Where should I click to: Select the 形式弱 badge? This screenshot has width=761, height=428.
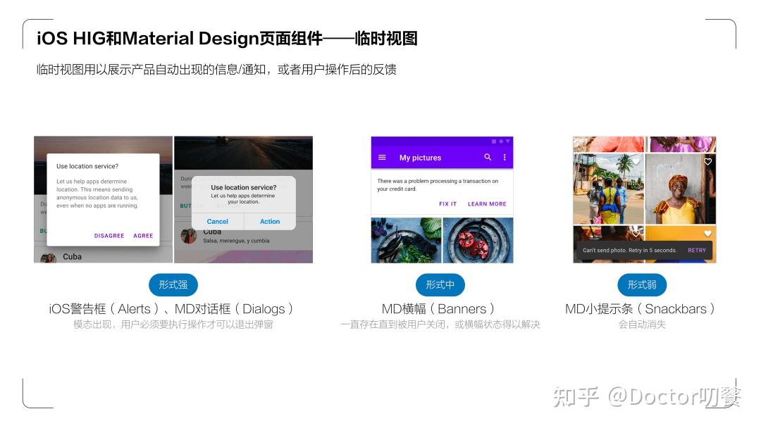click(642, 285)
